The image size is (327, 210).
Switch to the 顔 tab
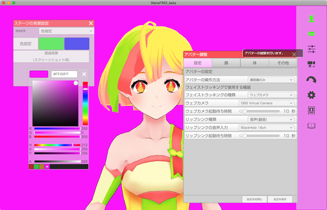pyautogui.click(x=226, y=63)
